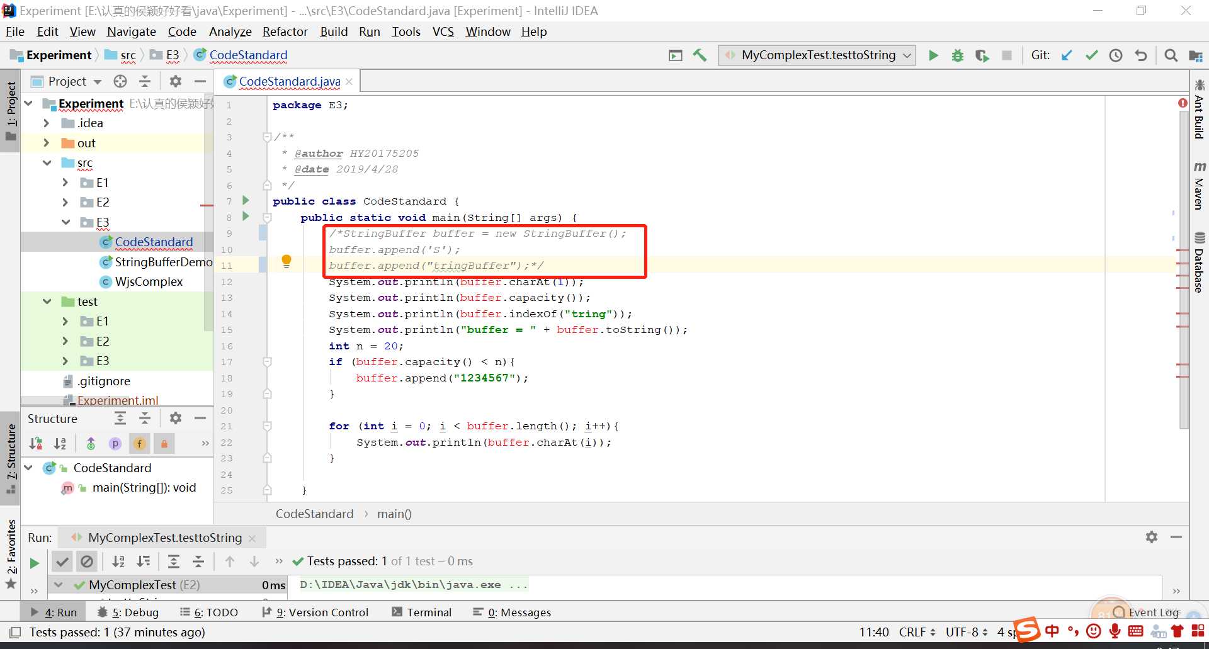Collapse the E3 package under src
This screenshot has width=1209, height=649.
pyautogui.click(x=65, y=222)
